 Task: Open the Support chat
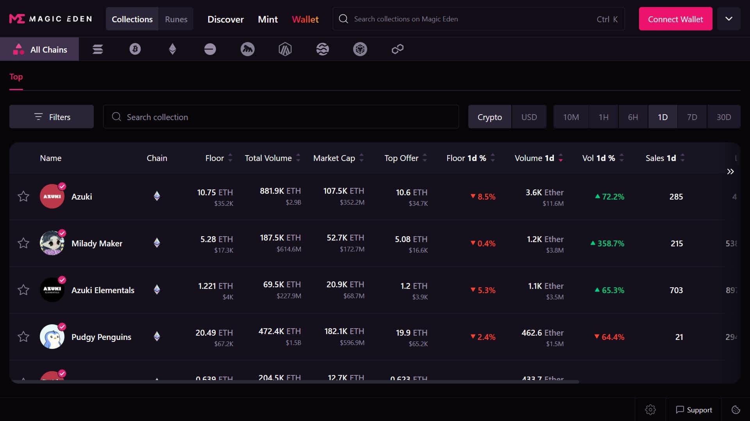694,409
